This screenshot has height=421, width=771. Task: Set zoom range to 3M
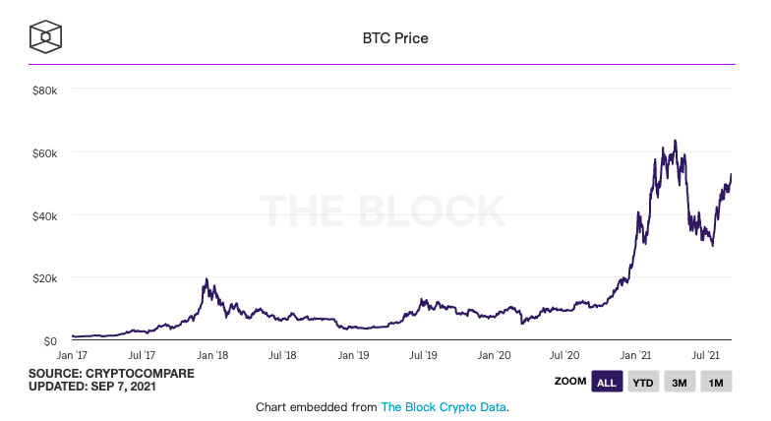click(680, 383)
